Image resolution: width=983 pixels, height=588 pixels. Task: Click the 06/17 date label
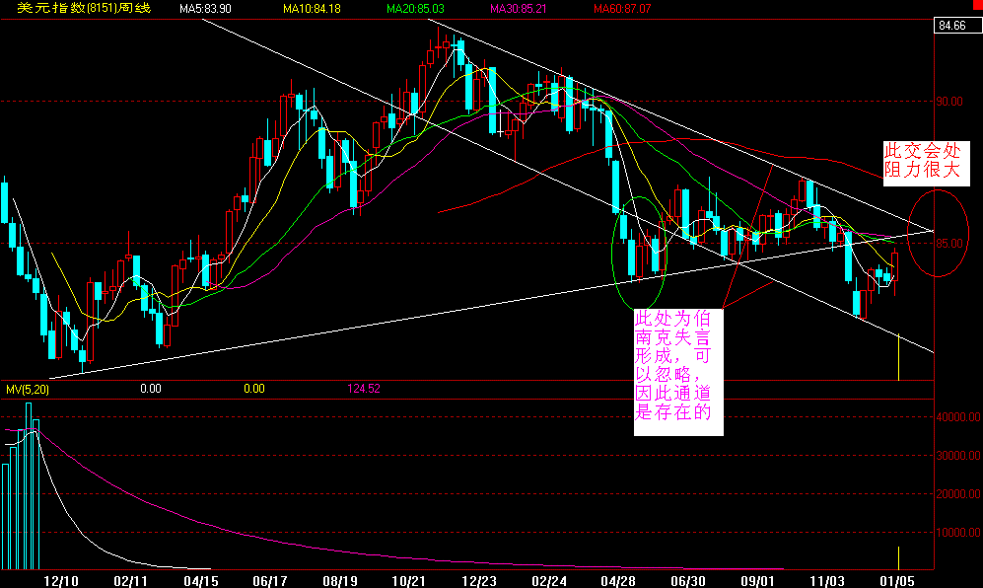click(270, 581)
